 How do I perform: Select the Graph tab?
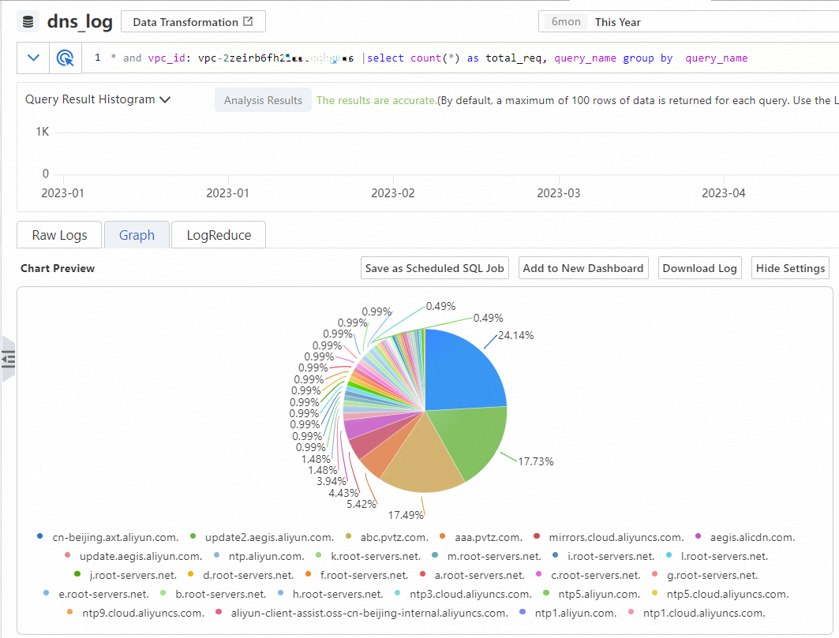[x=137, y=235]
